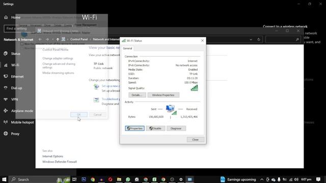The height and width of the screenshot is (183, 326).
Task: Click Control Panel breadcrumb in address bar
Action: click(79, 39)
